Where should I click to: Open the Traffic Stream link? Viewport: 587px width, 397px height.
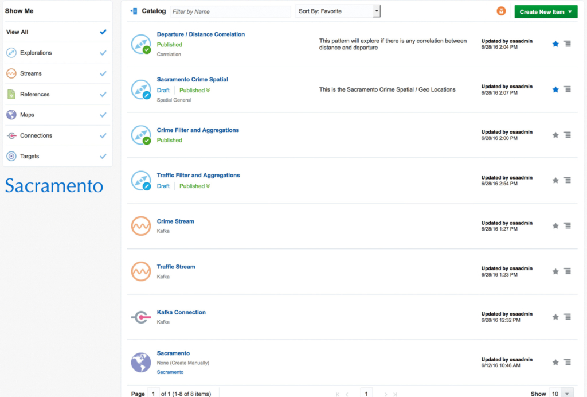[176, 267]
